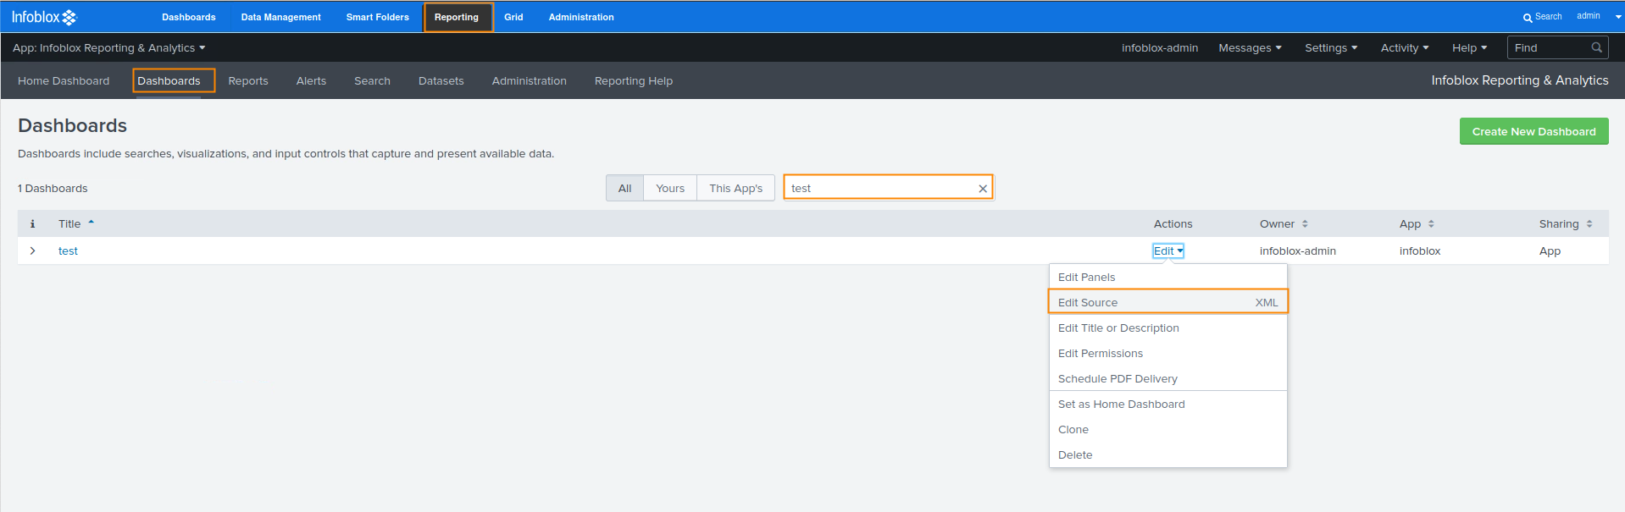This screenshot has width=1625, height=512.
Task: Click the magnifier icon in Find box
Action: click(1596, 47)
